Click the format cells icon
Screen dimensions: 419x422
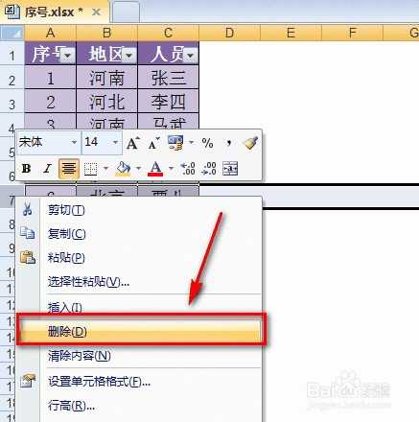tap(28, 381)
